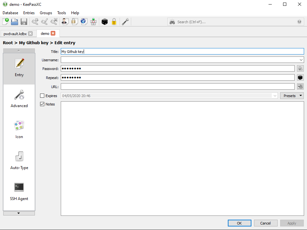This screenshot has height=230, width=307.
Task: Open the Tools menu
Action: pos(61,13)
